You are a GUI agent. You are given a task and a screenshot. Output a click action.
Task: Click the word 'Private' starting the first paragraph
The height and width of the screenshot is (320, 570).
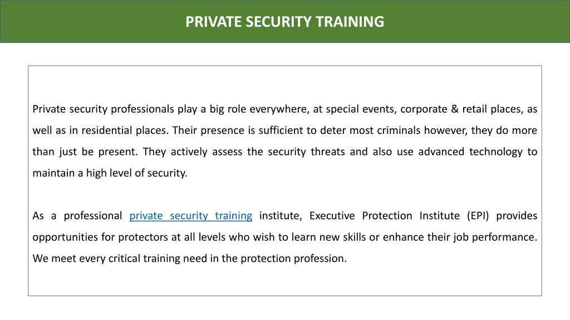pyautogui.click(x=50, y=109)
